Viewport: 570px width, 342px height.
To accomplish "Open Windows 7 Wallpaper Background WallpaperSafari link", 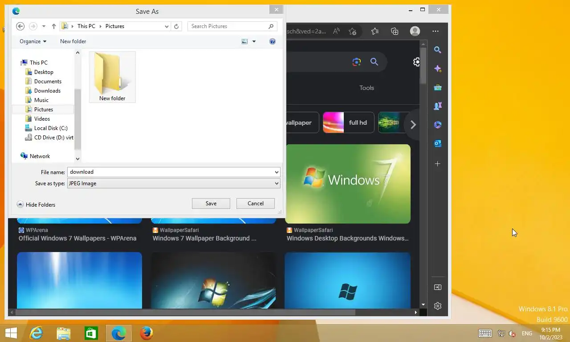I will tap(204, 238).
